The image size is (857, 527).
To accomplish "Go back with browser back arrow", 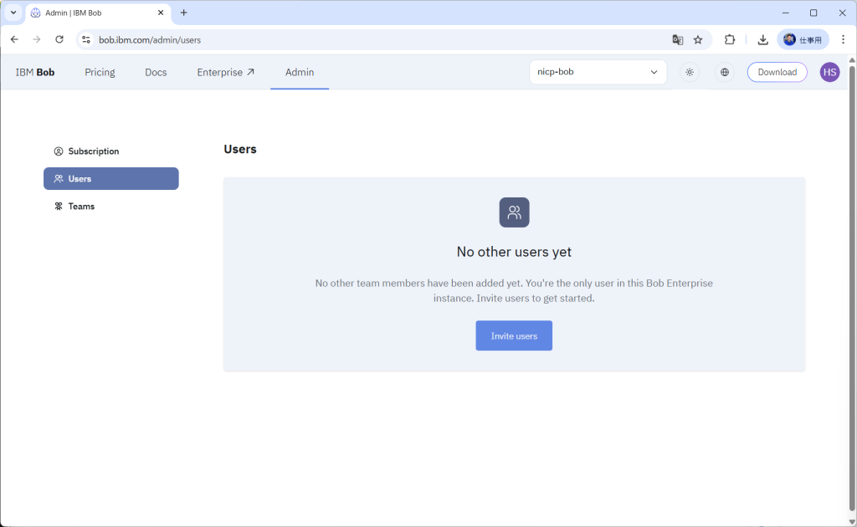I will [x=15, y=39].
